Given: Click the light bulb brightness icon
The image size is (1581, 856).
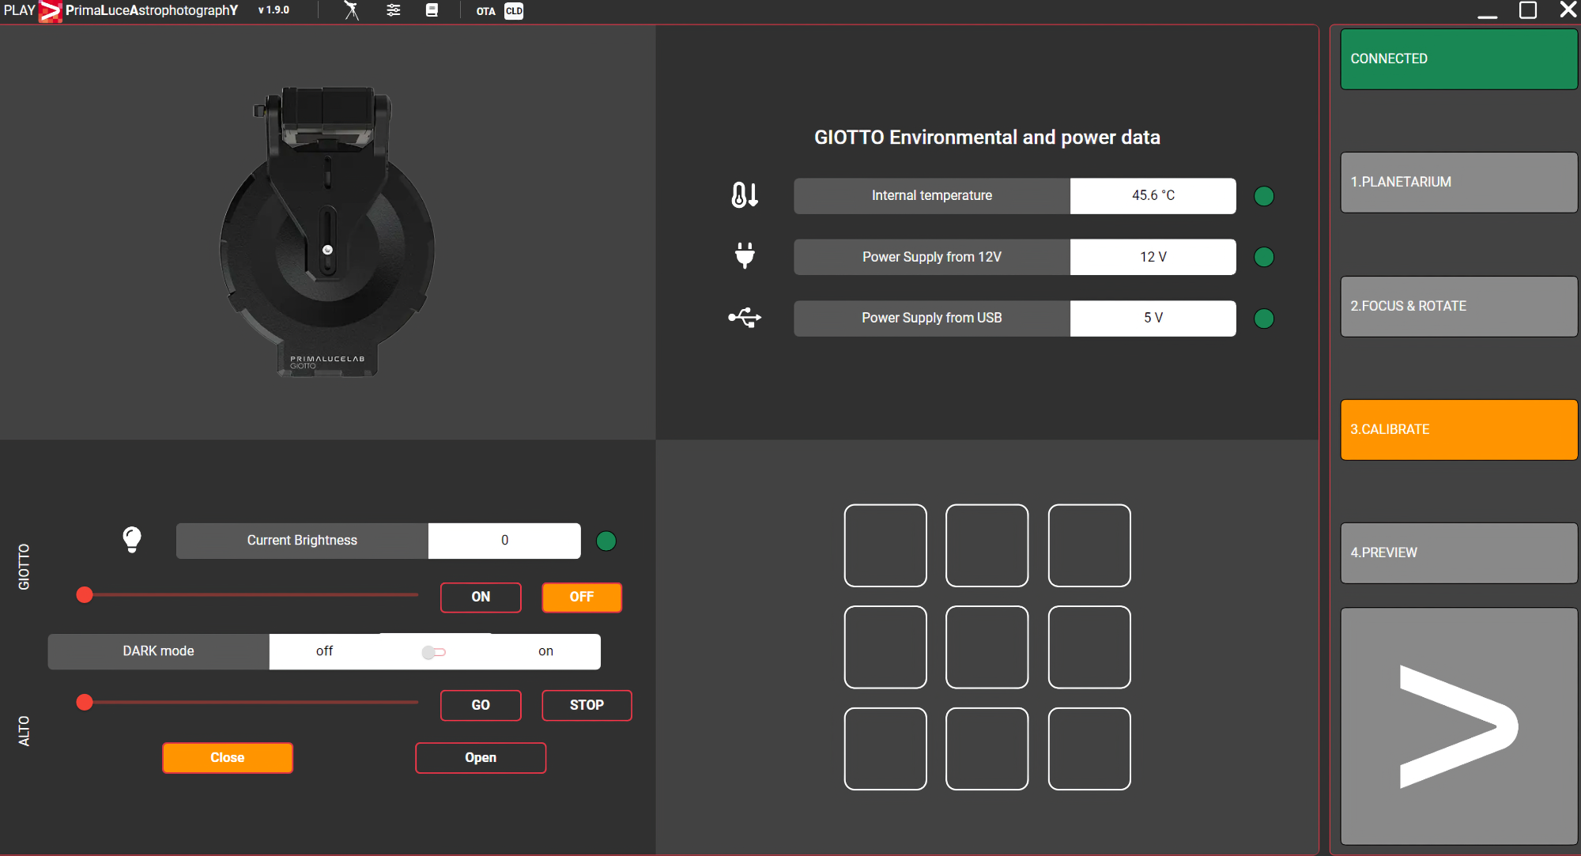Looking at the screenshot, I should tap(132, 540).
